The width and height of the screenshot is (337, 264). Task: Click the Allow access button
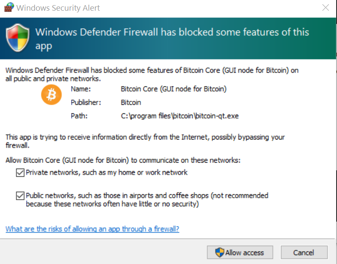240,252
